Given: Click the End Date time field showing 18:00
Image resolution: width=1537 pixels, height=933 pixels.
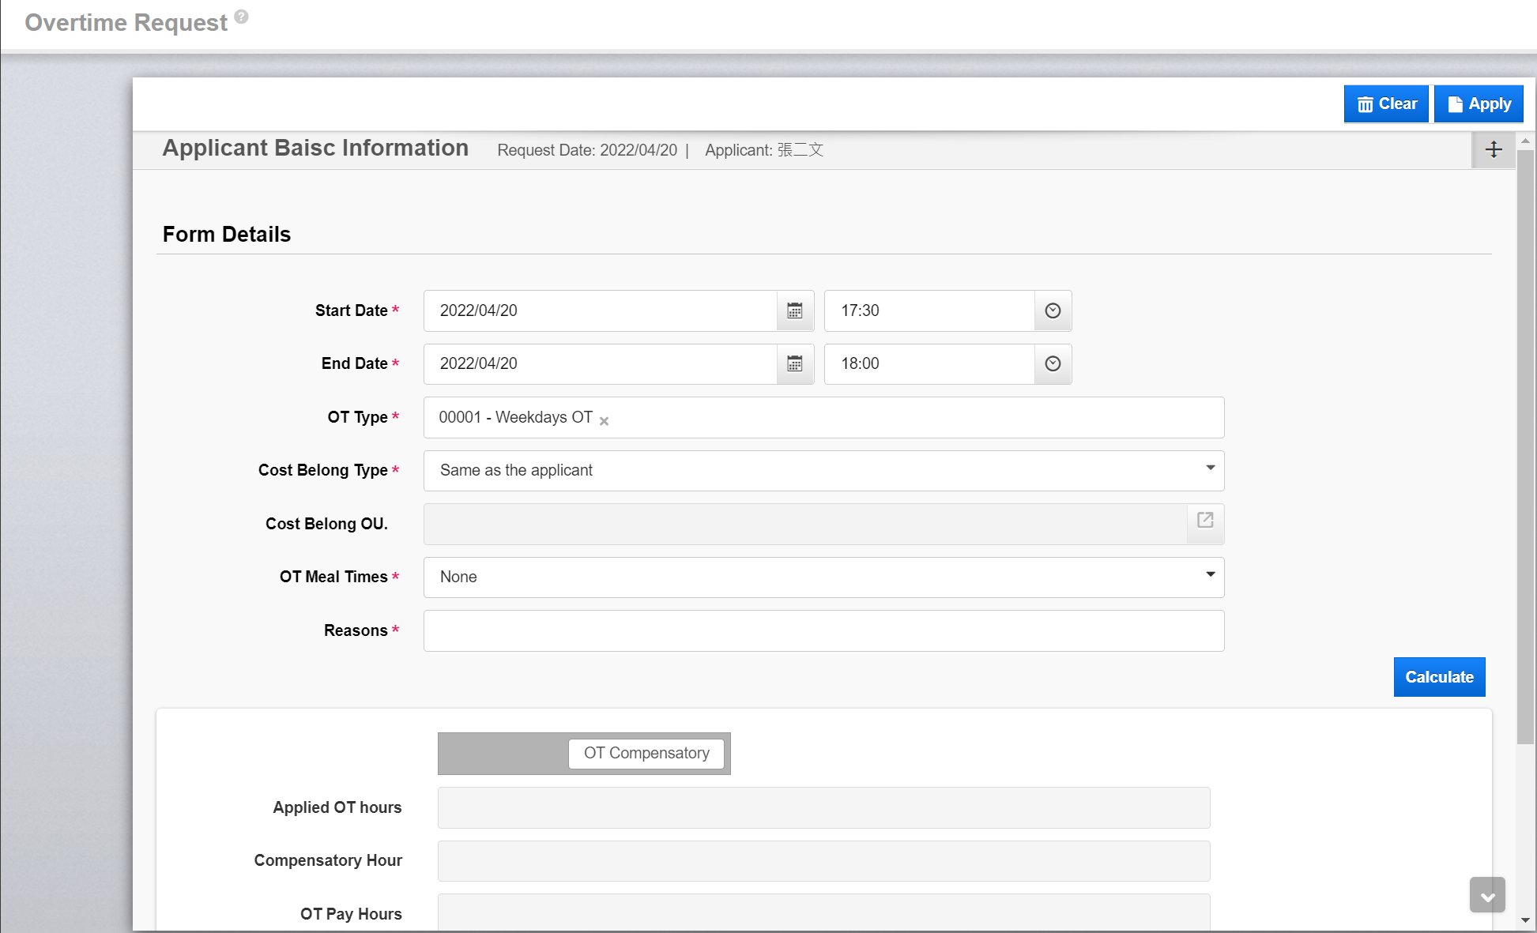Looking at the screenshot, I should coord(929,364).
